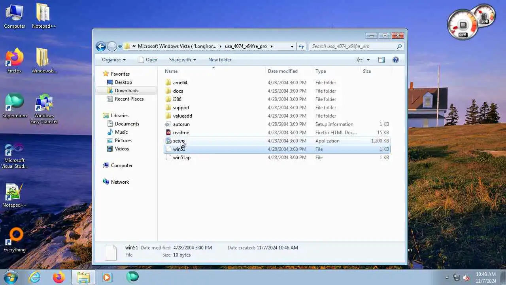Select the autorun setup information file
This screenshot has width=506, height=285.
click(277, 124)
